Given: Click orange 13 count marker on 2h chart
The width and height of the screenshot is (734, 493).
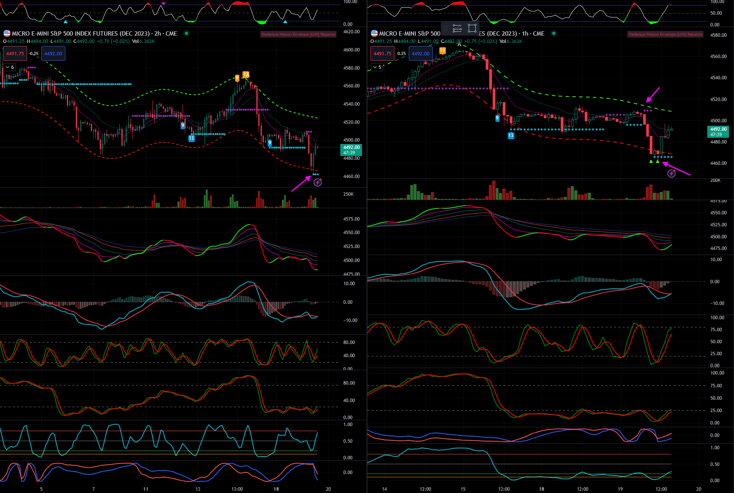Looking at the screenshot, I should pos(246,74).
